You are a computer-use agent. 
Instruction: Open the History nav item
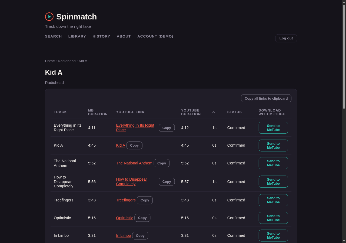[x=101, y=36]
